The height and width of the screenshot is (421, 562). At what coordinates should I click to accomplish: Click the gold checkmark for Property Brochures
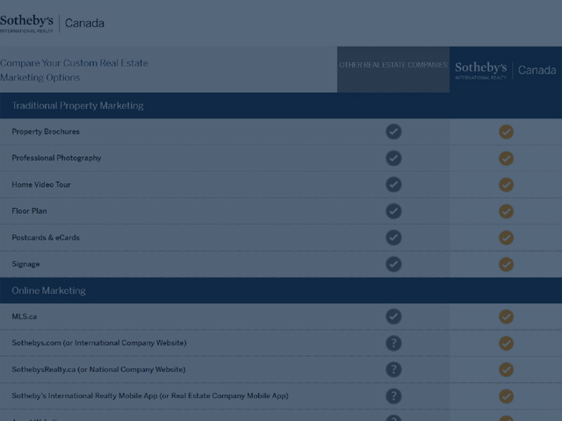pos(506,132)
